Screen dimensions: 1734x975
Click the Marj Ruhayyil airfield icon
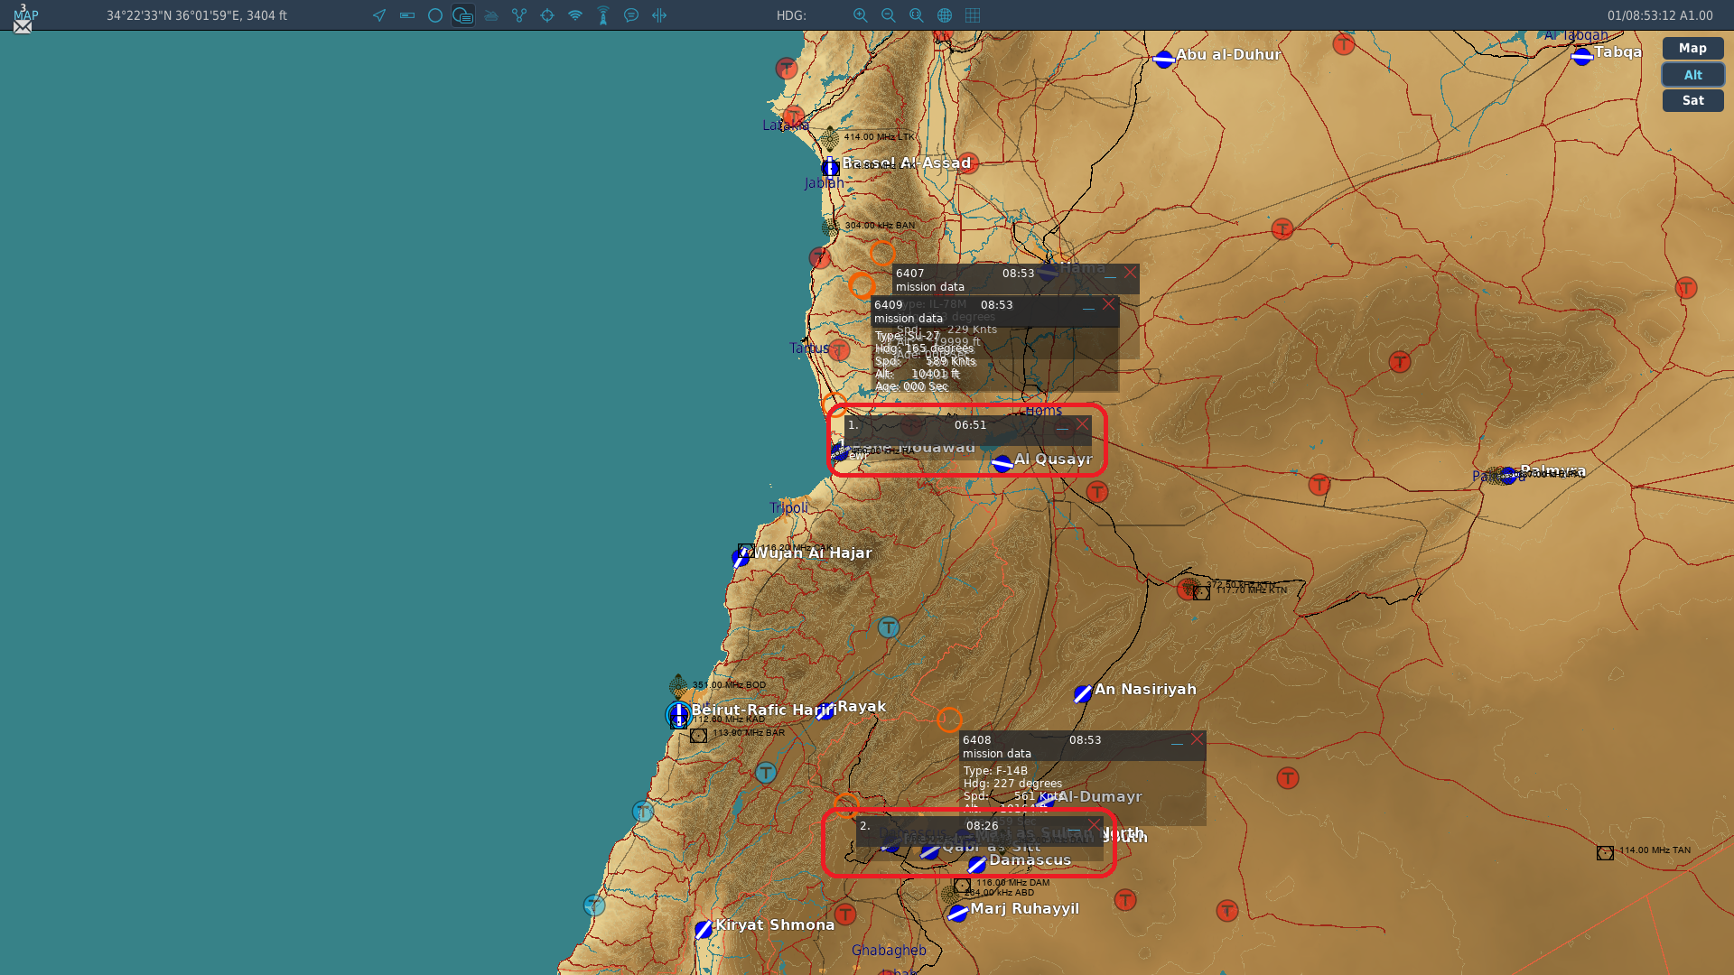[958, 914]
